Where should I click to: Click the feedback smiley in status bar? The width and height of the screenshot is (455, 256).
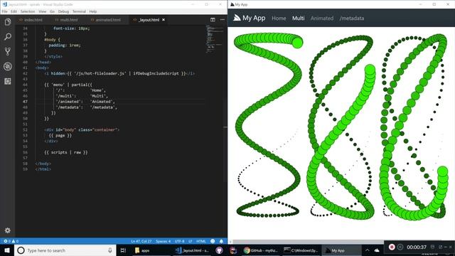coord(213,241)
